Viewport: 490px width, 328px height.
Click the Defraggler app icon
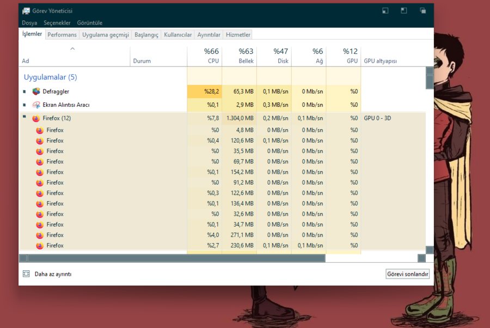point(36,92)
